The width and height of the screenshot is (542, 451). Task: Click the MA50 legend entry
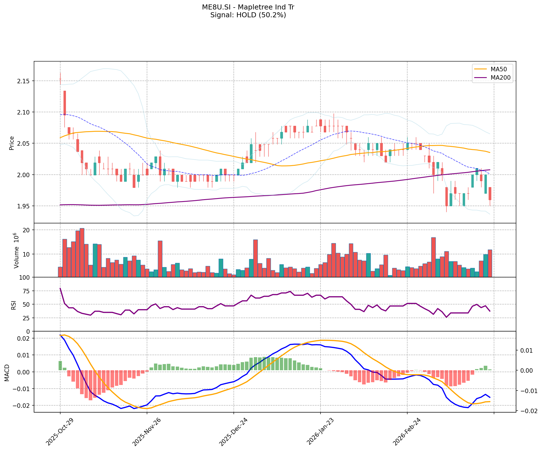(498, 69)
